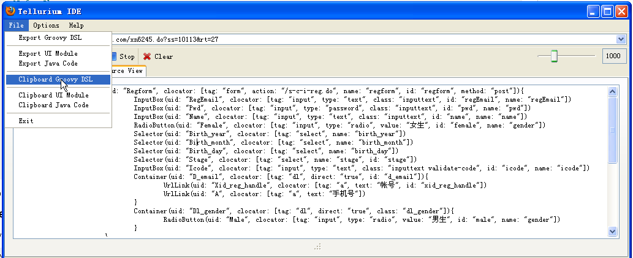Image resolution: width=633 pixels, height=258 pixels.
Task: Click scrollbar down arrow in source view
Action: click(612, 232)
